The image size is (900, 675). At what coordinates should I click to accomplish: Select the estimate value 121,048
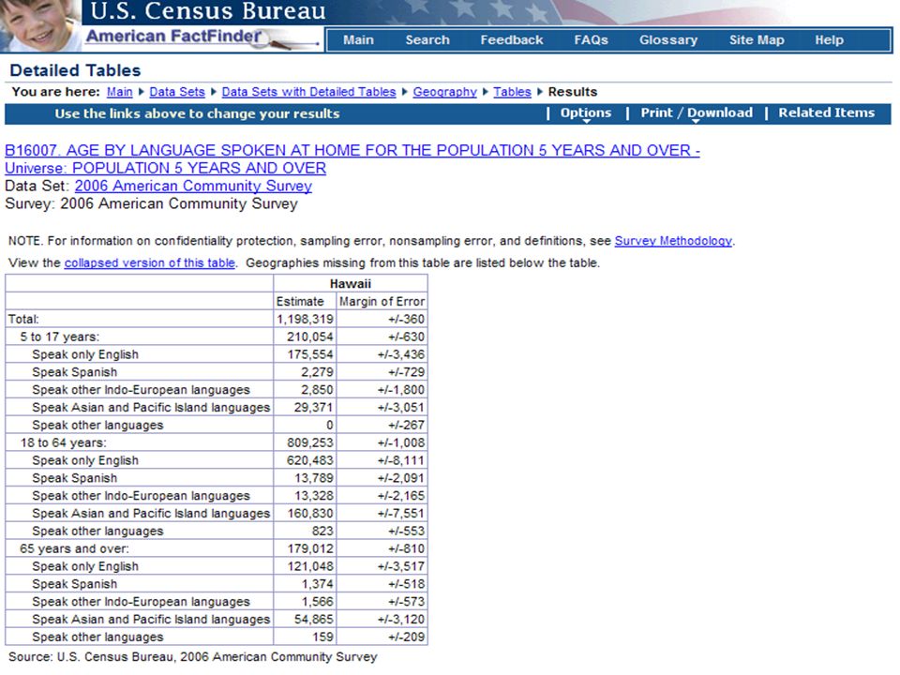[x=310, y=566]
